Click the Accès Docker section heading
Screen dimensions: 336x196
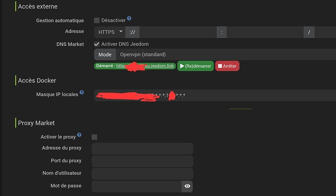(37, 81)
